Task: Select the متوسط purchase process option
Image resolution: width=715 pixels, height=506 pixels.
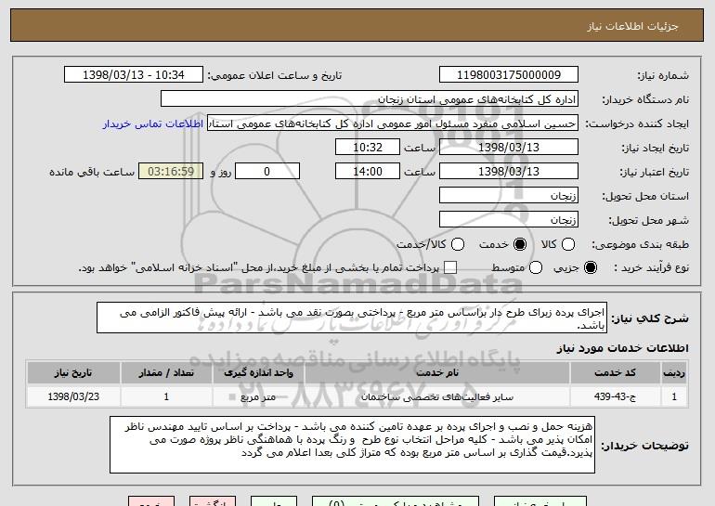Action: click(536, 267)
